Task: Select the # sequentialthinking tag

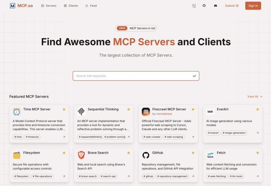Action: (89, 137)
